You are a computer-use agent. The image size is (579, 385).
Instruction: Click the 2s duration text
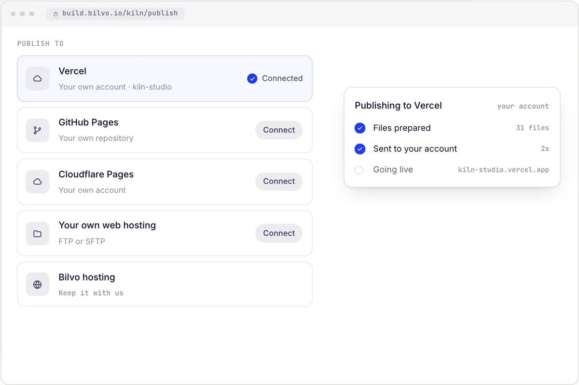545,149
